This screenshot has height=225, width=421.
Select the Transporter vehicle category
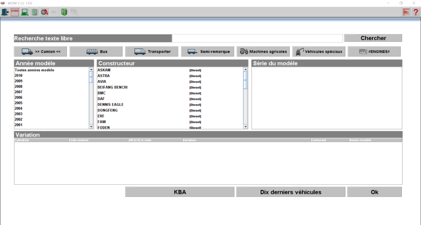(x=152, y=52)
